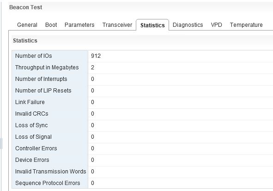The height and width of the screenshot is (191, 273).
Task: Switch to the General tab
Action: tap(27, 25)
